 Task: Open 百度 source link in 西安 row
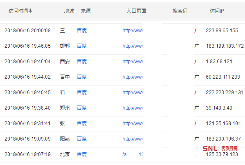82,62
